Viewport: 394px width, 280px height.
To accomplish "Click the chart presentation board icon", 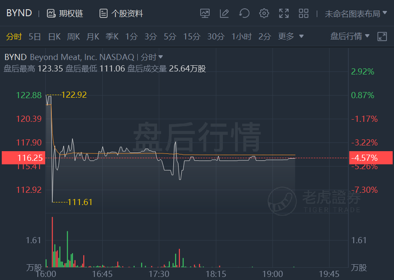I will tap(205, 13).
